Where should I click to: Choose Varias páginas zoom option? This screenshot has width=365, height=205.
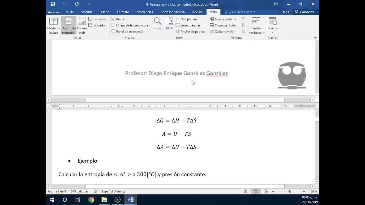click(188, 25)
